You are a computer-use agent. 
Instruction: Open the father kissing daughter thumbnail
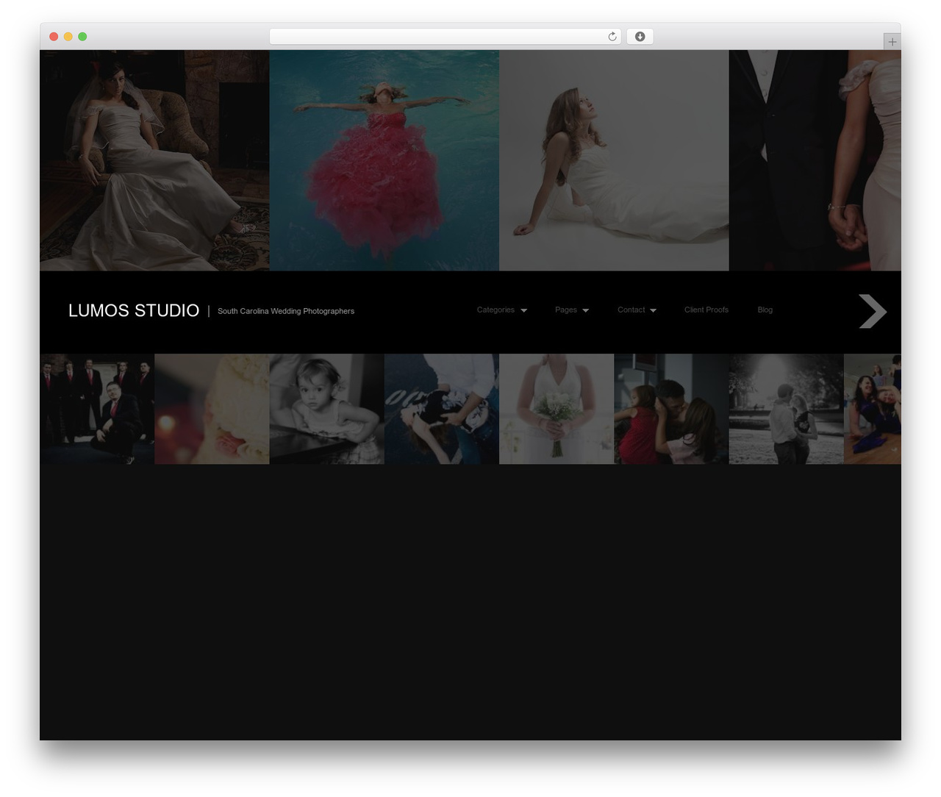point(671,409)
